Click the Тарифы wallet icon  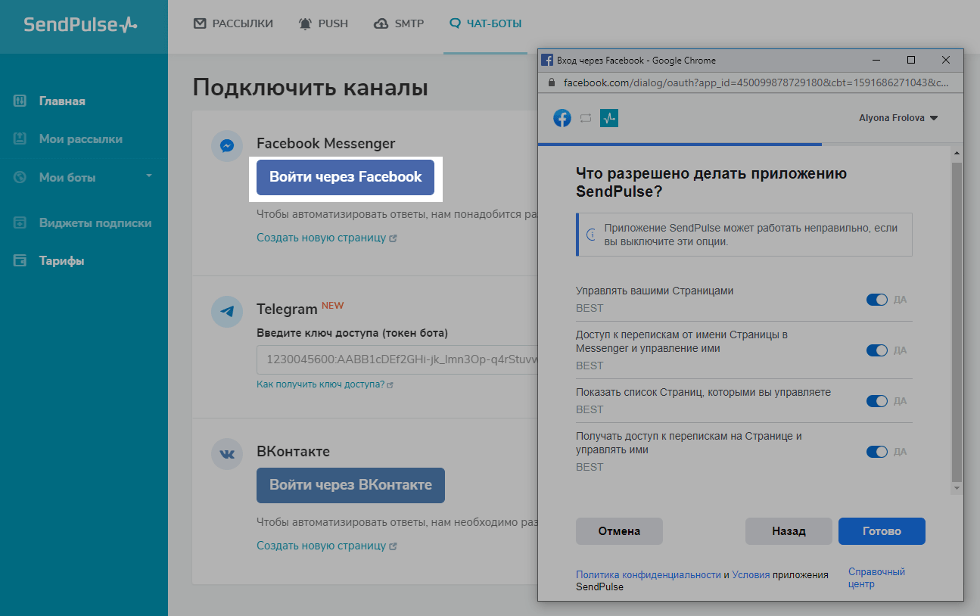coord(20,260)
